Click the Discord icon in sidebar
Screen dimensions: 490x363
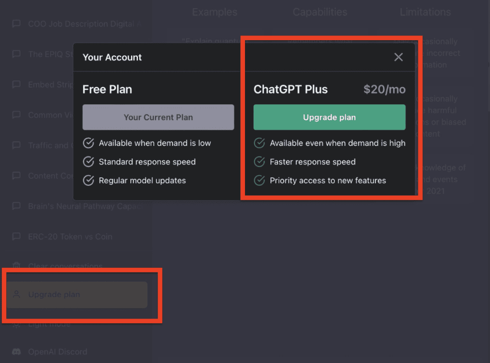tap(16, 352)
